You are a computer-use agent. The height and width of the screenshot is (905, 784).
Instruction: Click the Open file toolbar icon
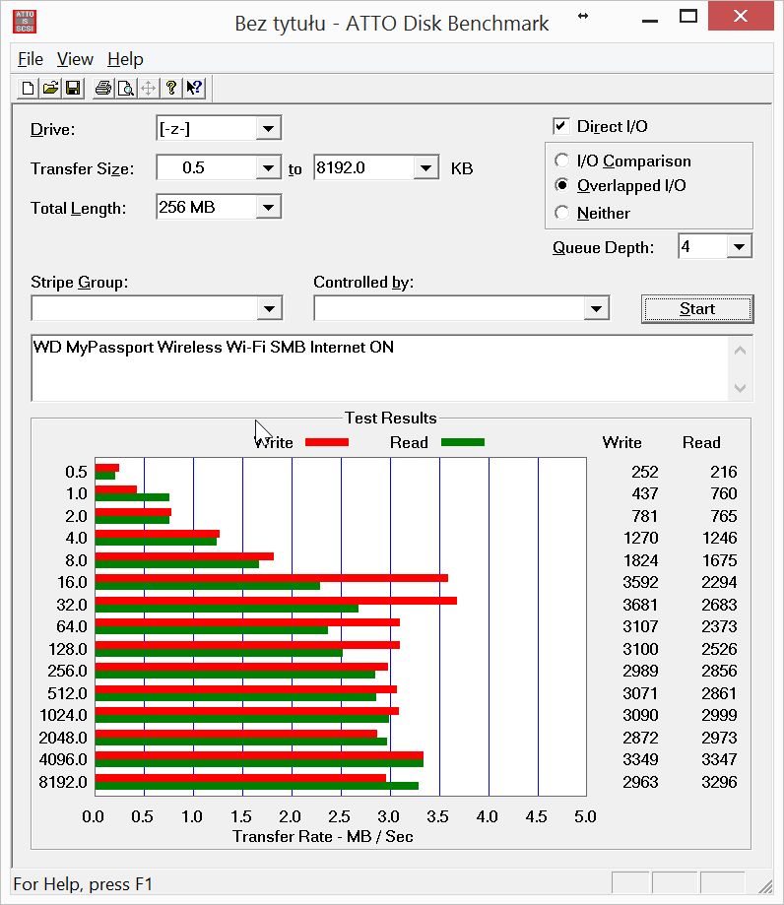tap(50, 88)
